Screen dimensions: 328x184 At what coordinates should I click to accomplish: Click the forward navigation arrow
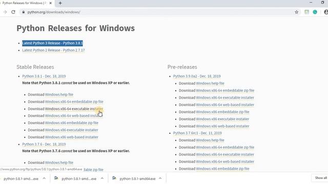pos(5,12)
